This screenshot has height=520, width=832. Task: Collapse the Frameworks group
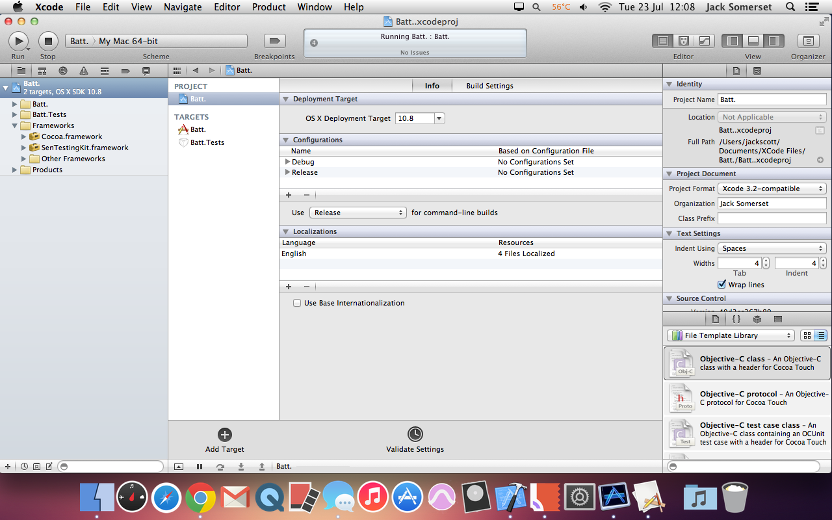pos(15,125)
